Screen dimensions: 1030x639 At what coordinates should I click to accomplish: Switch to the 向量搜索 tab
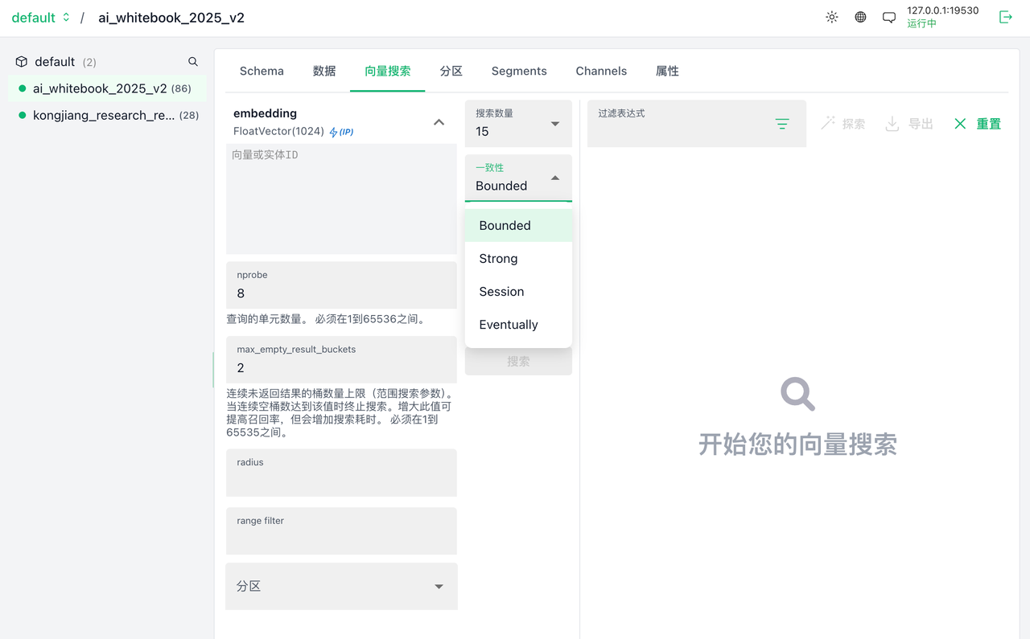[x=388, y=71]
